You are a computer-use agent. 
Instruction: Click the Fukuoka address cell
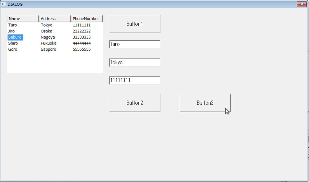click(x=48, y=43)
